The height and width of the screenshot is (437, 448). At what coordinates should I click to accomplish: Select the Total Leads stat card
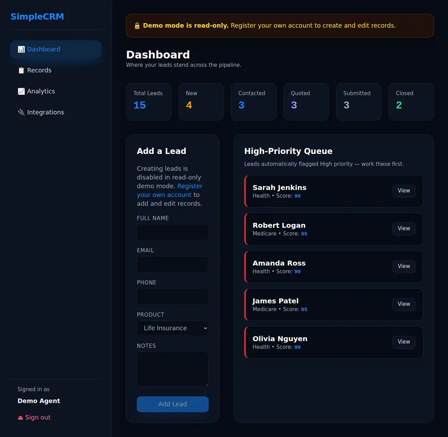(149, 101)
